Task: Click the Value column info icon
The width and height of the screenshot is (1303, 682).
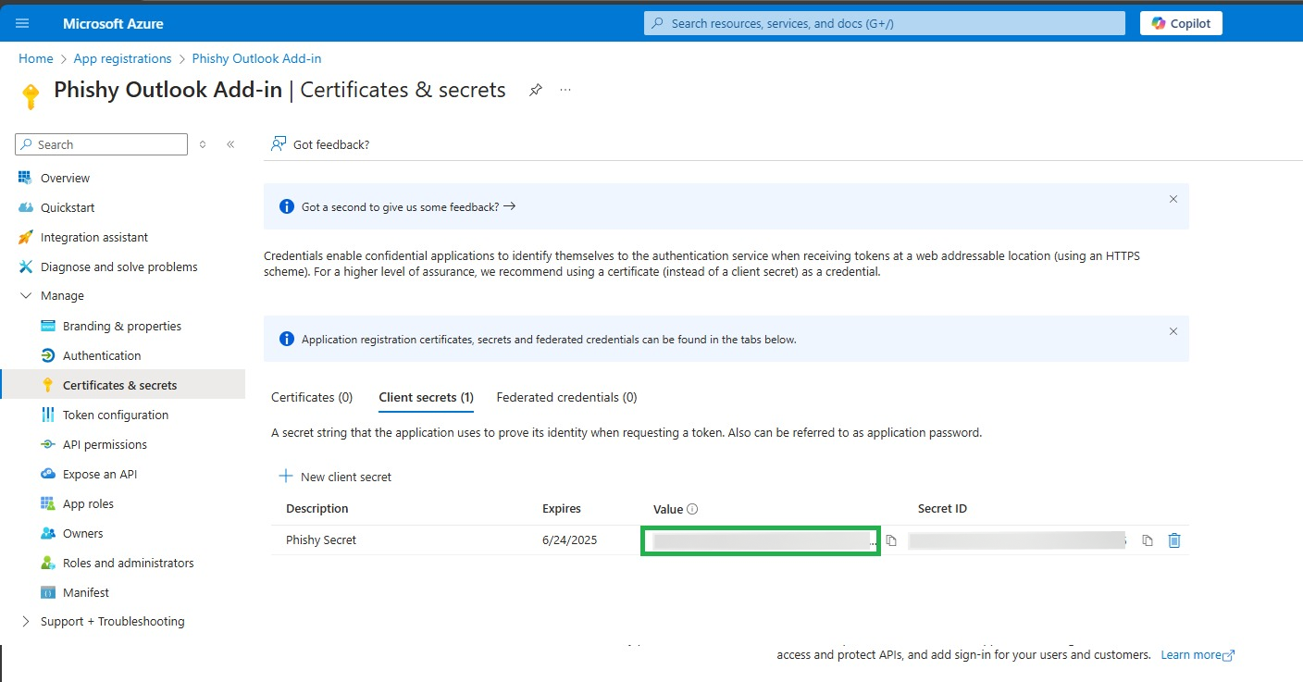Action: (692, 509)
